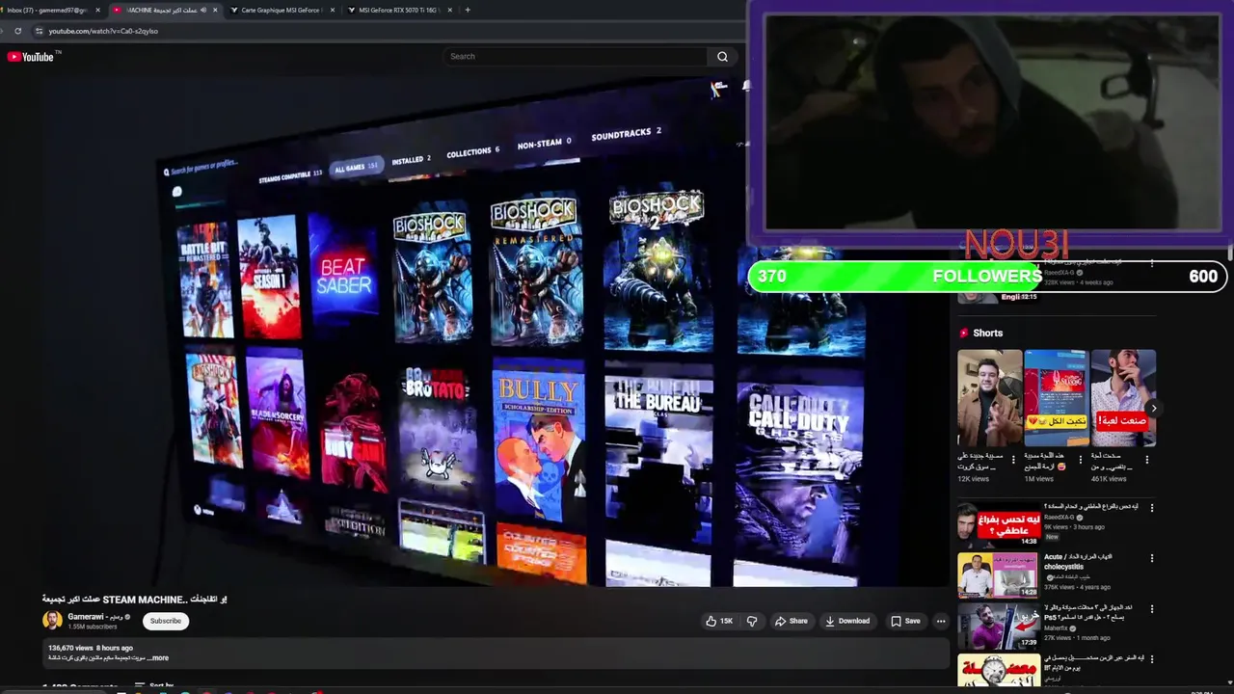1234x694 pixels.
Task: Open the Short with 1M views
Action: 1056,398
